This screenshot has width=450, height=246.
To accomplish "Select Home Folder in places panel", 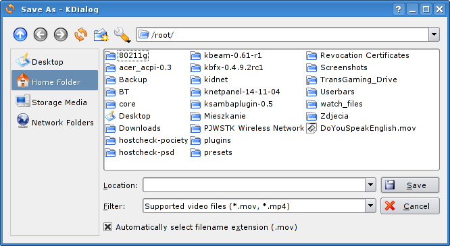I will 55,80.
